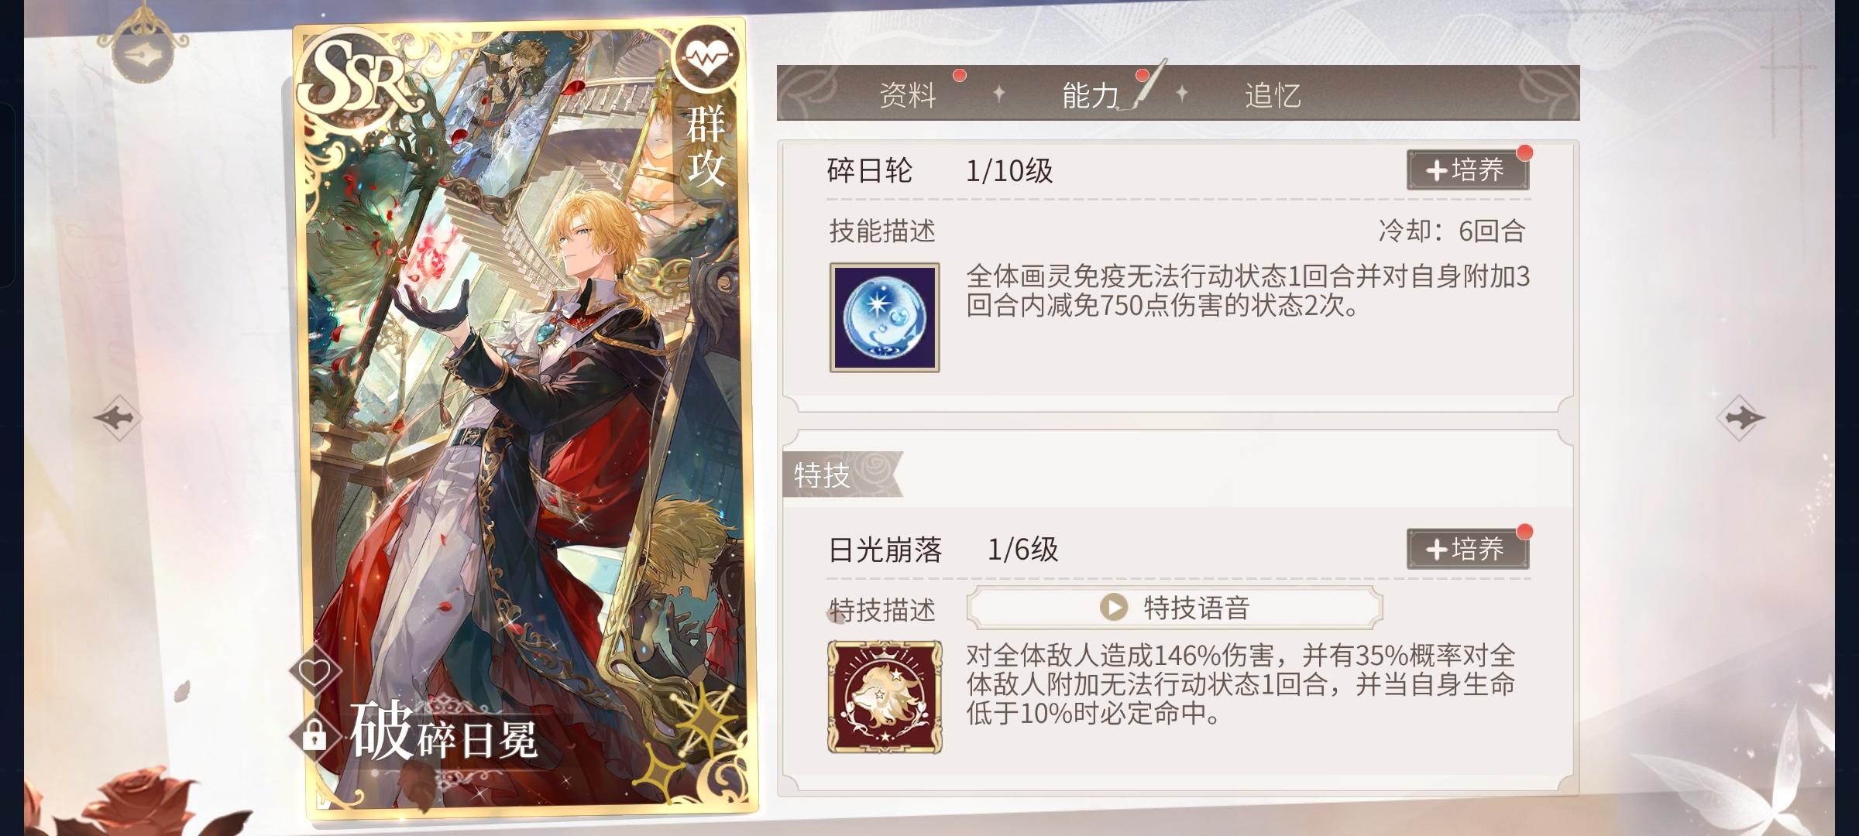
Task: Tap the 群攻 type label on card
Action: tap(706, 146)
